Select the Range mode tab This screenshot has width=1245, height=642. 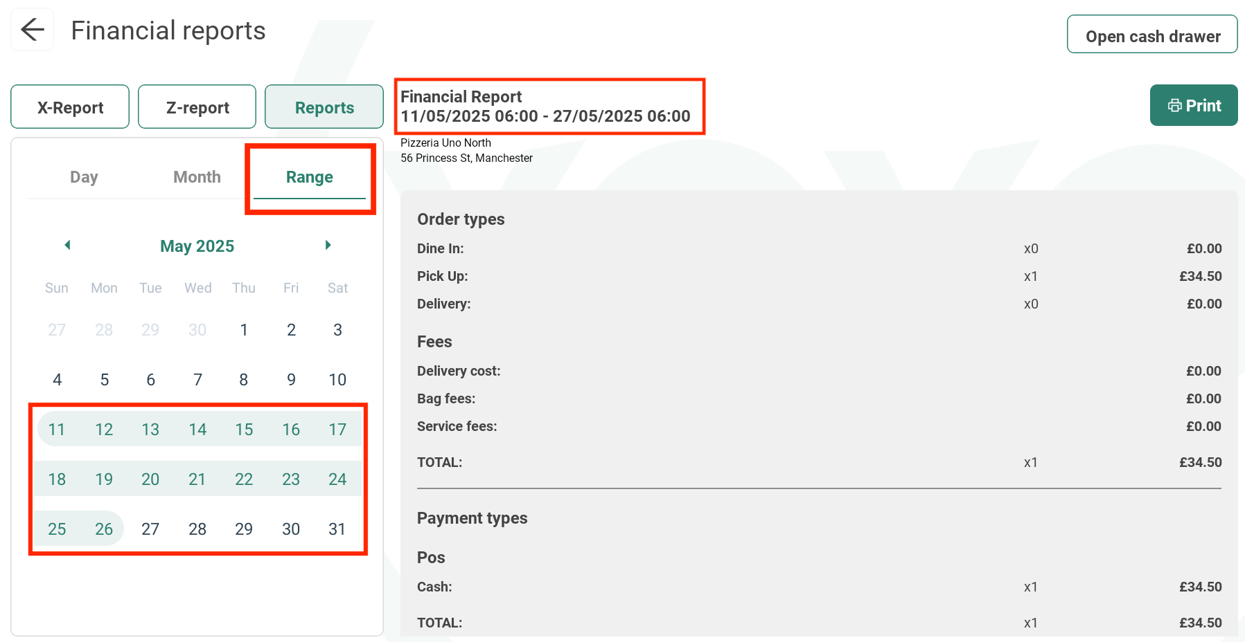coord(309,177)
